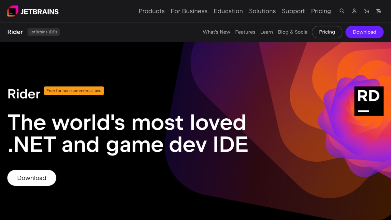Open Pricing in the top navigation
This screenshot has width=391, height=220.
point(321,11)
